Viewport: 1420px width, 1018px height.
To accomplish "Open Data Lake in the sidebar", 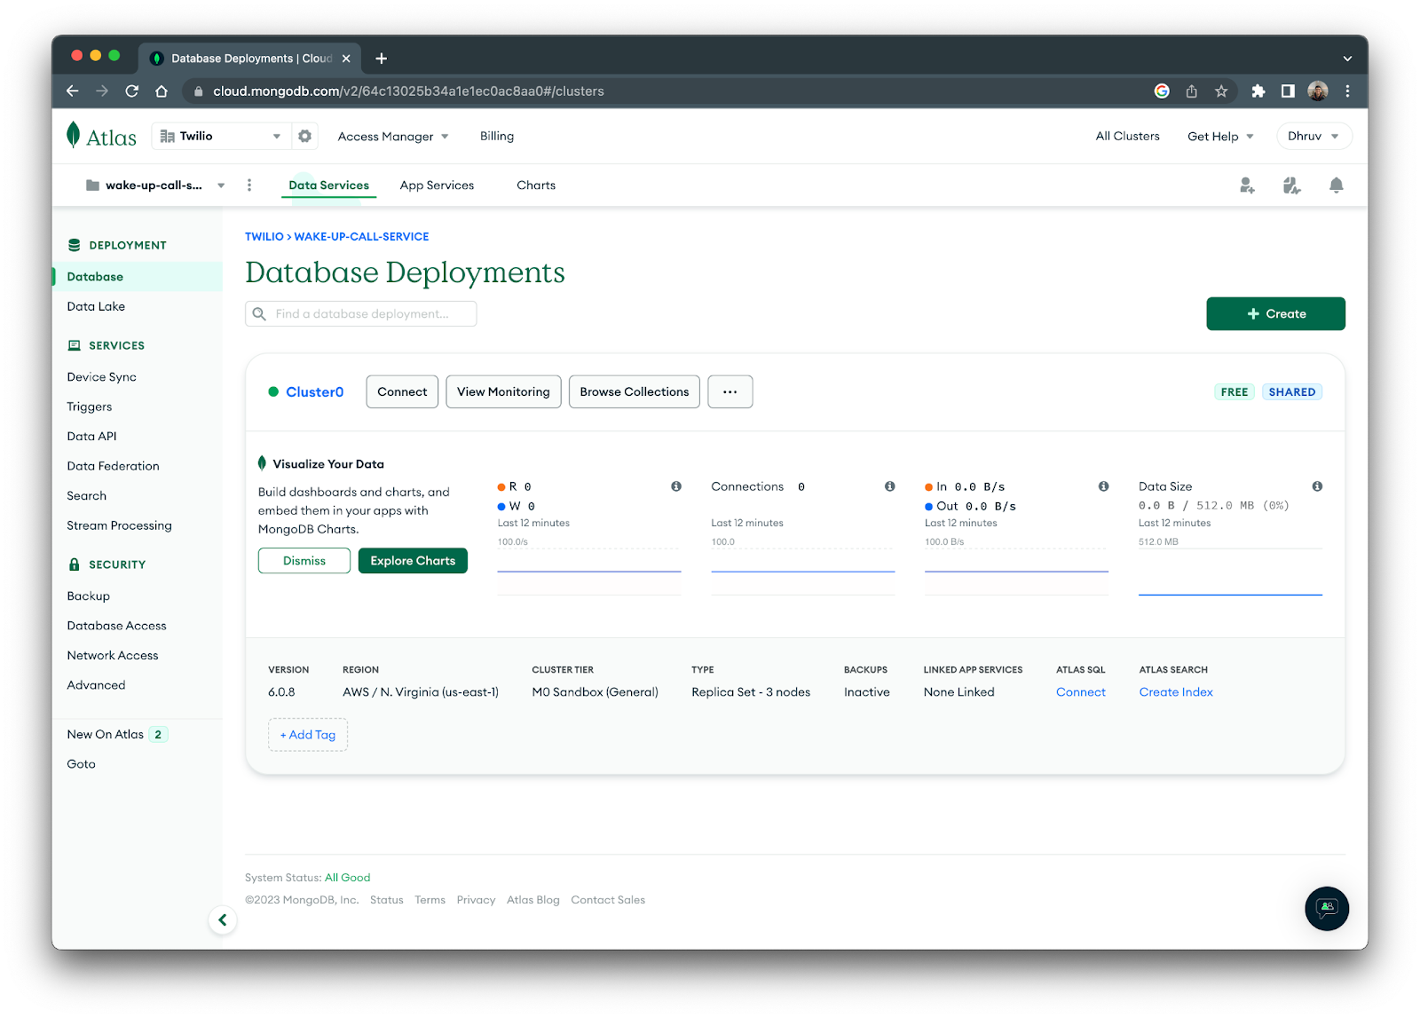I will [x=96, y=306].
